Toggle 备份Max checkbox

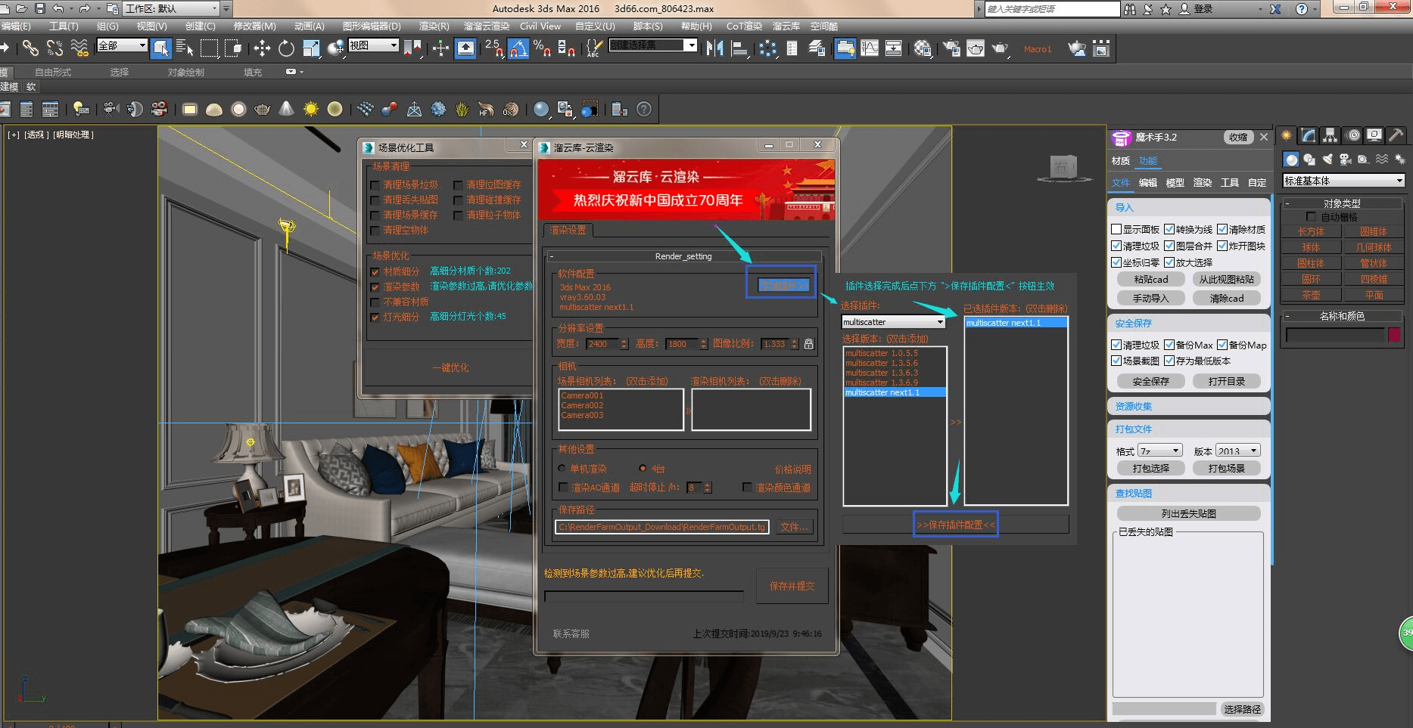click(x=1169, y=345)
